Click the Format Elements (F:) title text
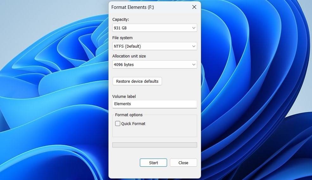This screenshot has height=180, width=312. [133, 7]
